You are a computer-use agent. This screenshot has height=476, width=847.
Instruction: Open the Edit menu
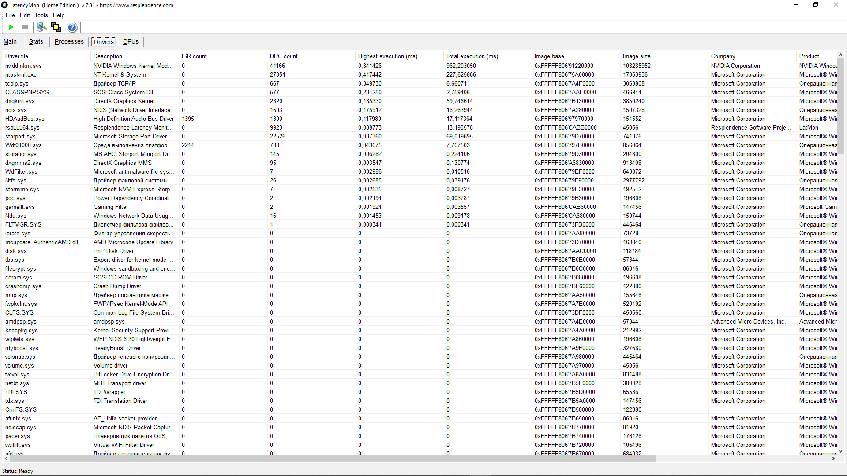25,15
